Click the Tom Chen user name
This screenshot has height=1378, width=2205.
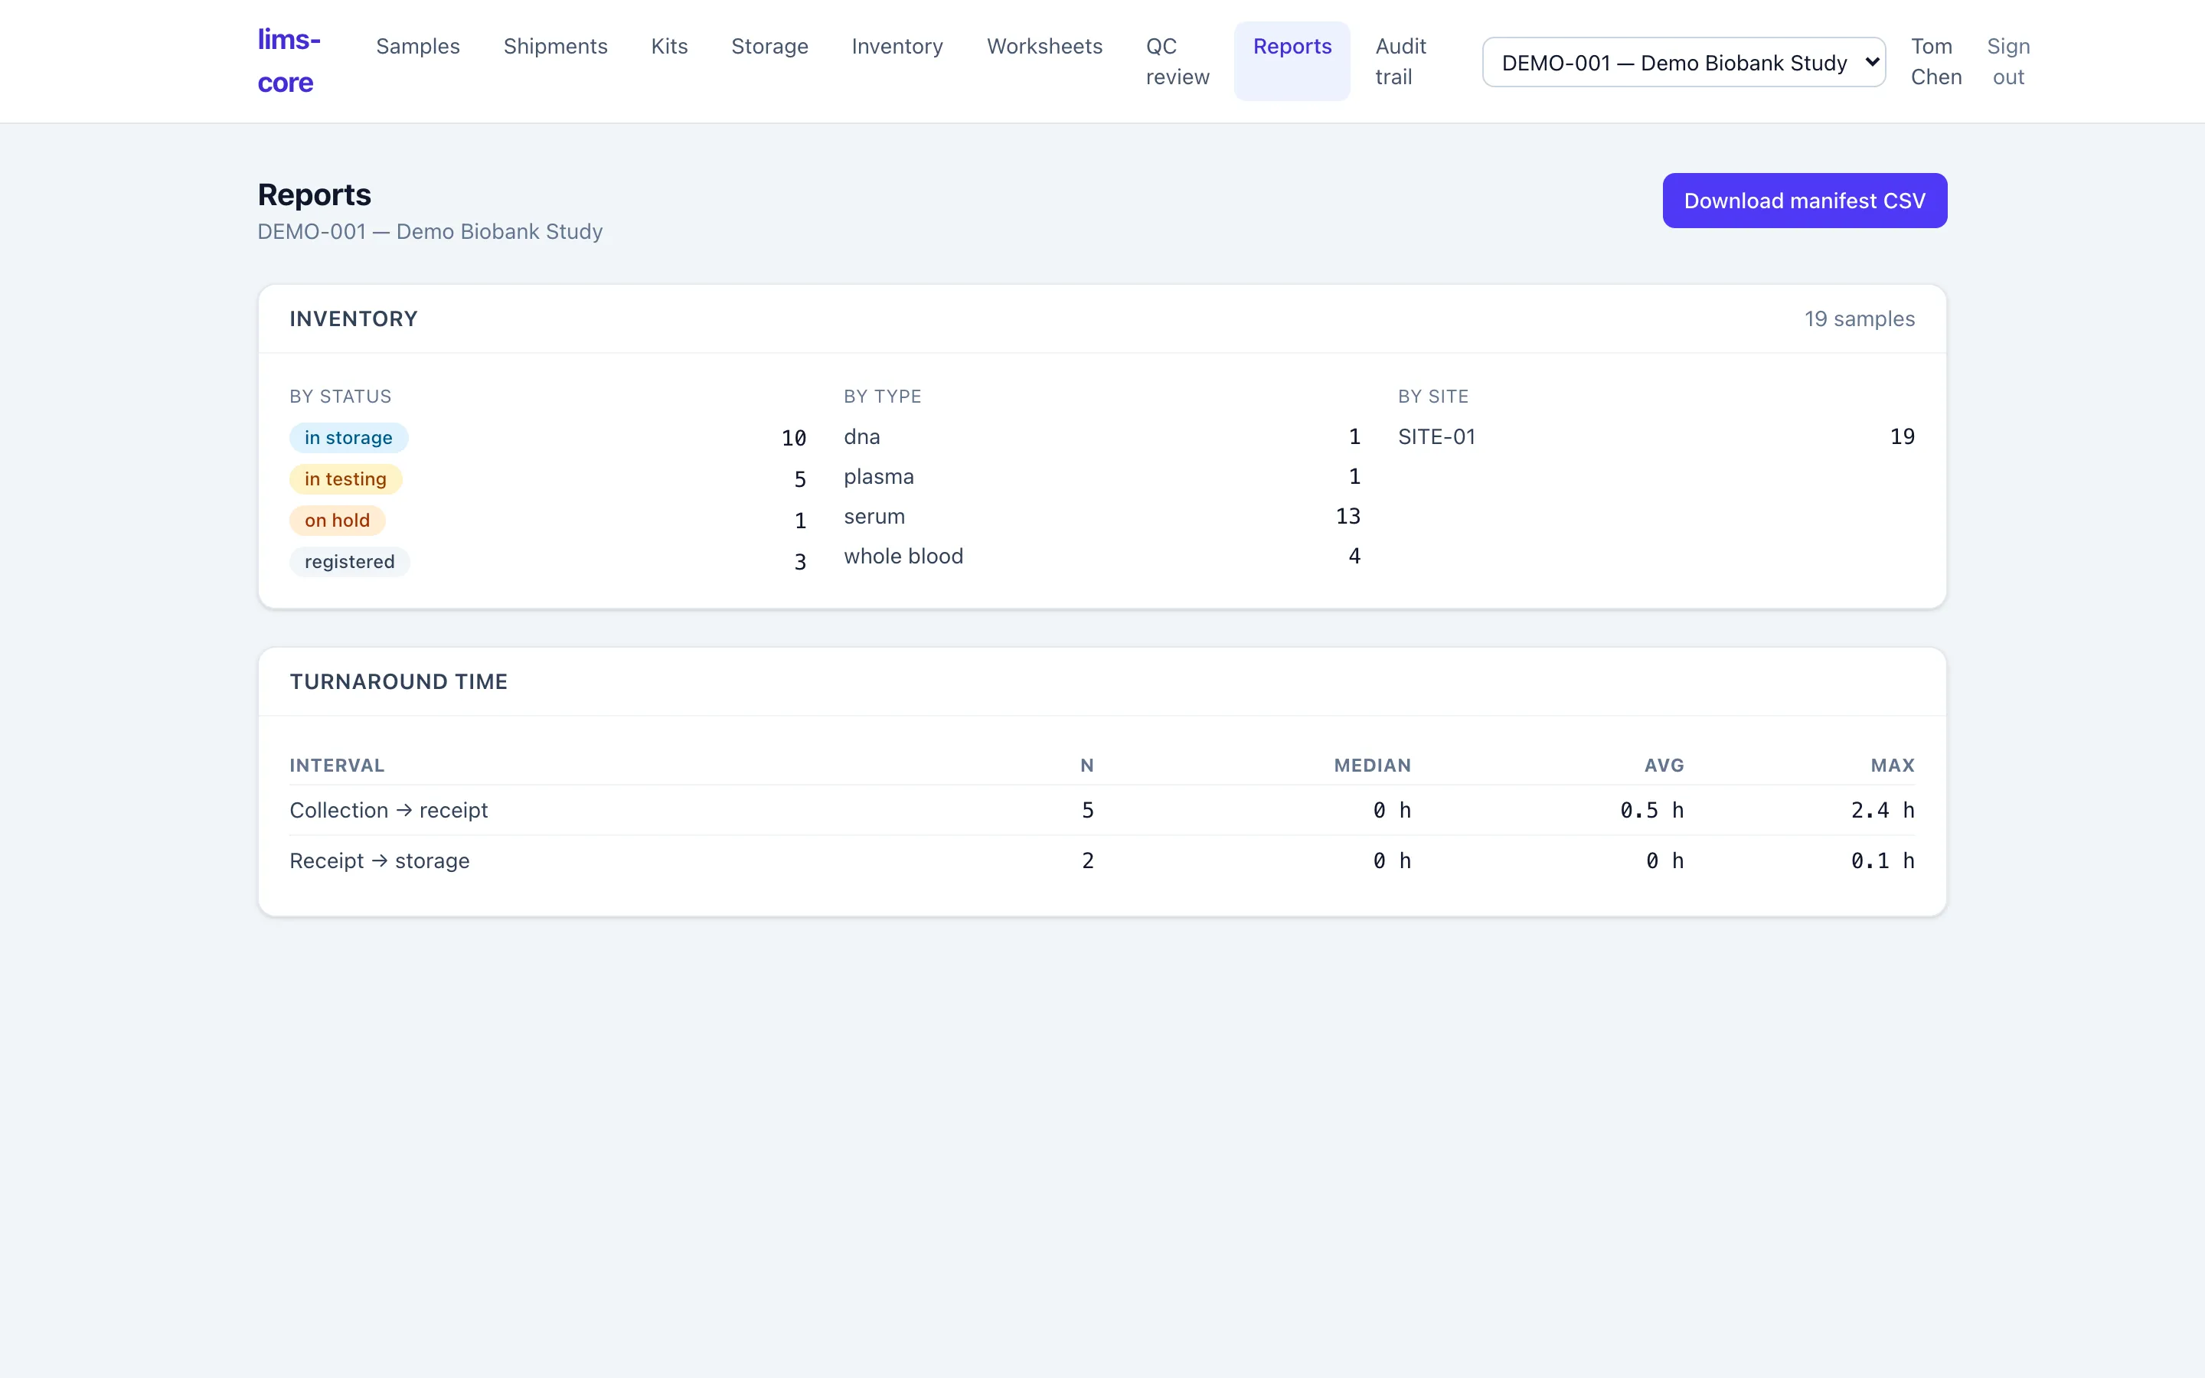pyautogui.click(x=1935, y=61)
